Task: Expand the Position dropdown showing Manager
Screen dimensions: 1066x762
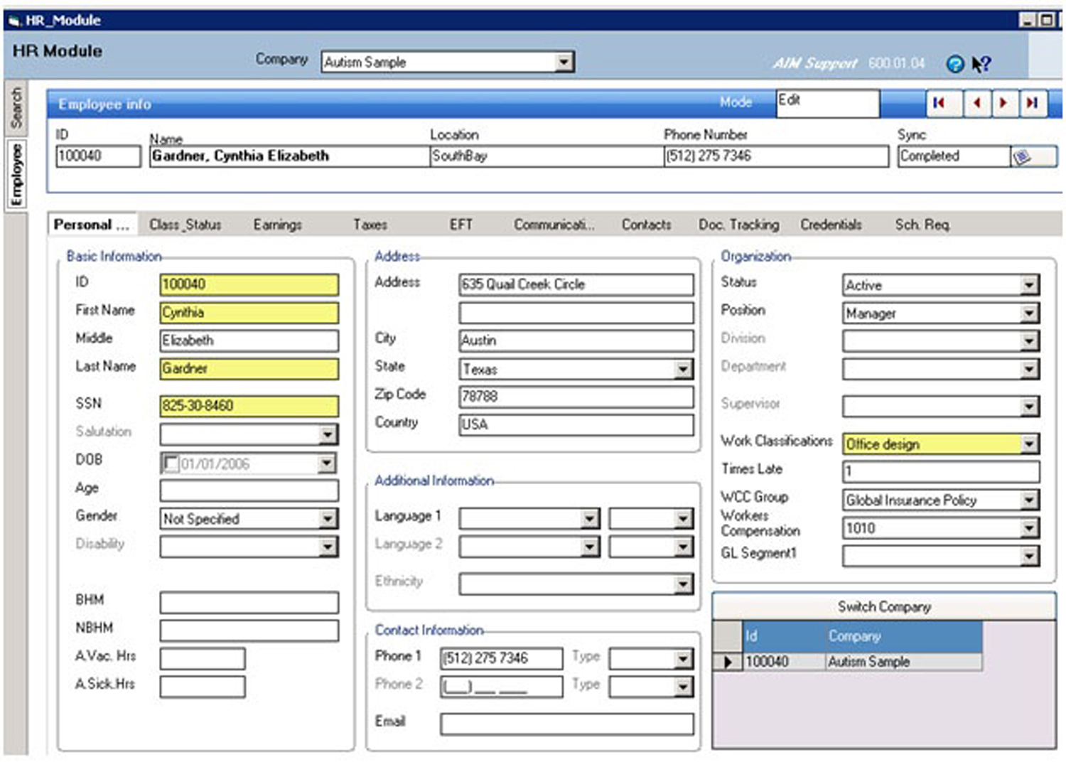Action: pyautogui.click(x=1029, y=313)
